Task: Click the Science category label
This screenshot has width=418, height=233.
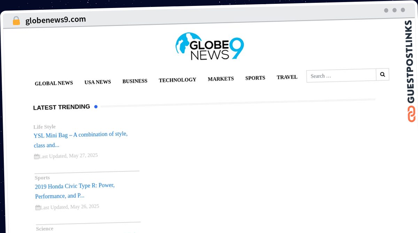Action: coord(45,228)
